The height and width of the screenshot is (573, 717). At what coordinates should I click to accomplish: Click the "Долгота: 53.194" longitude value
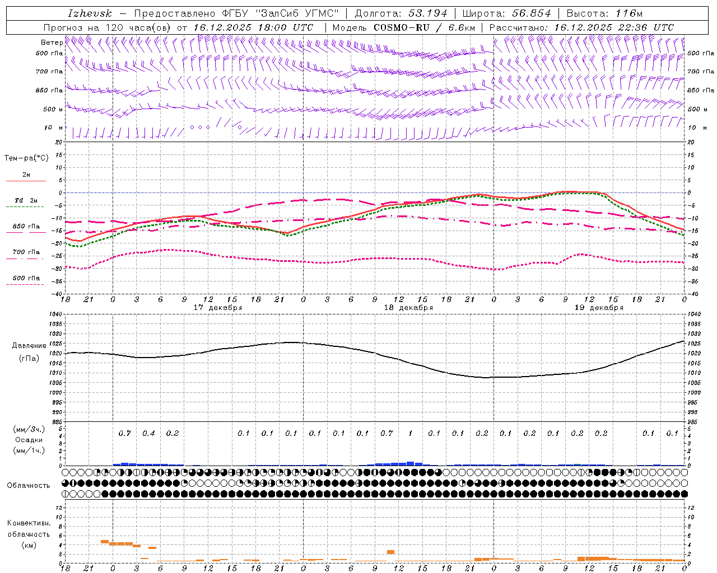point(401,13)
